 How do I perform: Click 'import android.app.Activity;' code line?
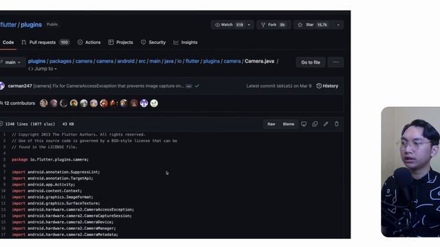[43, 185]
